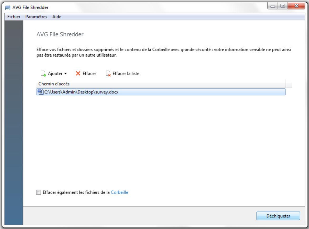Open the Aide menu

(x=57, y=17)
